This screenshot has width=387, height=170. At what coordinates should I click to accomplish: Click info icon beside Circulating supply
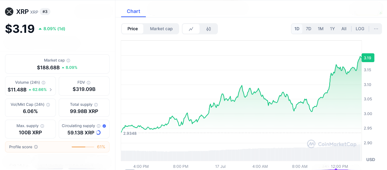click(99, 126)
